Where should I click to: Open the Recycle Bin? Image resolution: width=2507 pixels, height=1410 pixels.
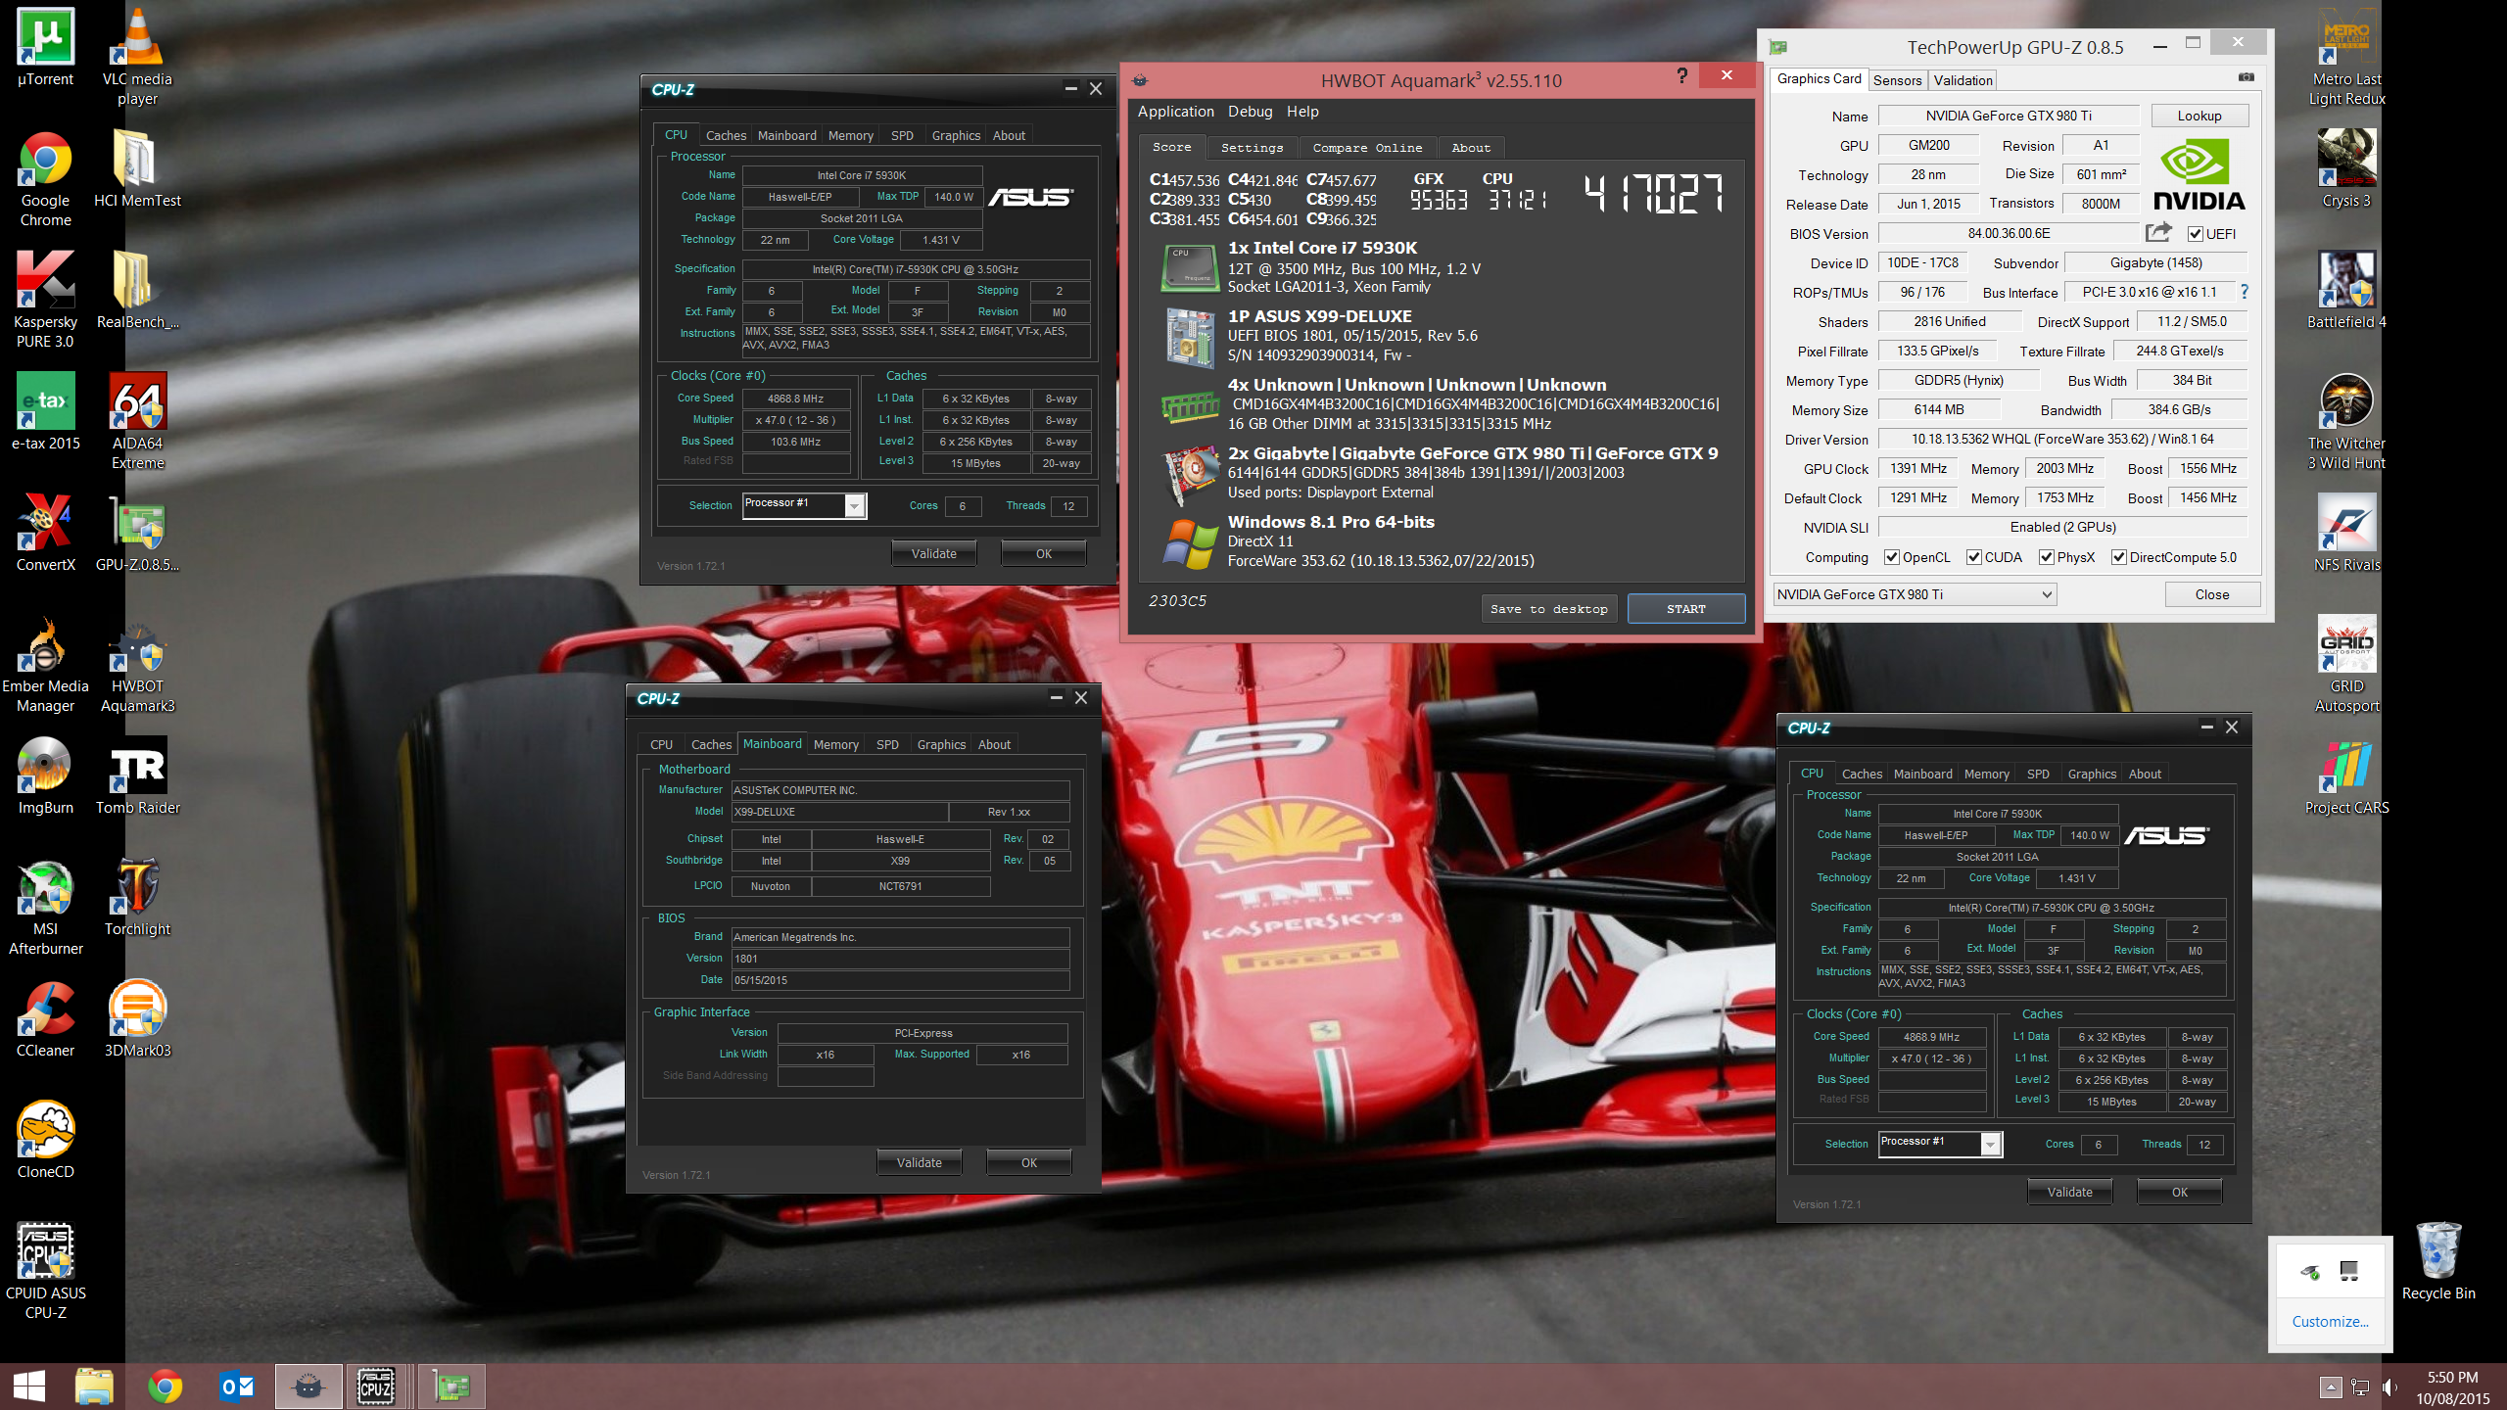(2438, 1261)
